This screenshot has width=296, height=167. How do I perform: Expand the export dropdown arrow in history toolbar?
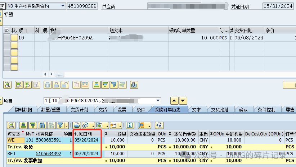click(x=107, y=126)
